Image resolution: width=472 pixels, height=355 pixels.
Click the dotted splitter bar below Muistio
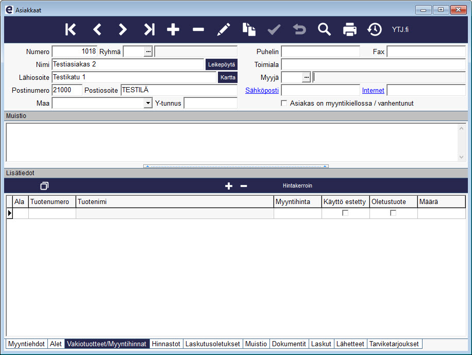(236, 166)
